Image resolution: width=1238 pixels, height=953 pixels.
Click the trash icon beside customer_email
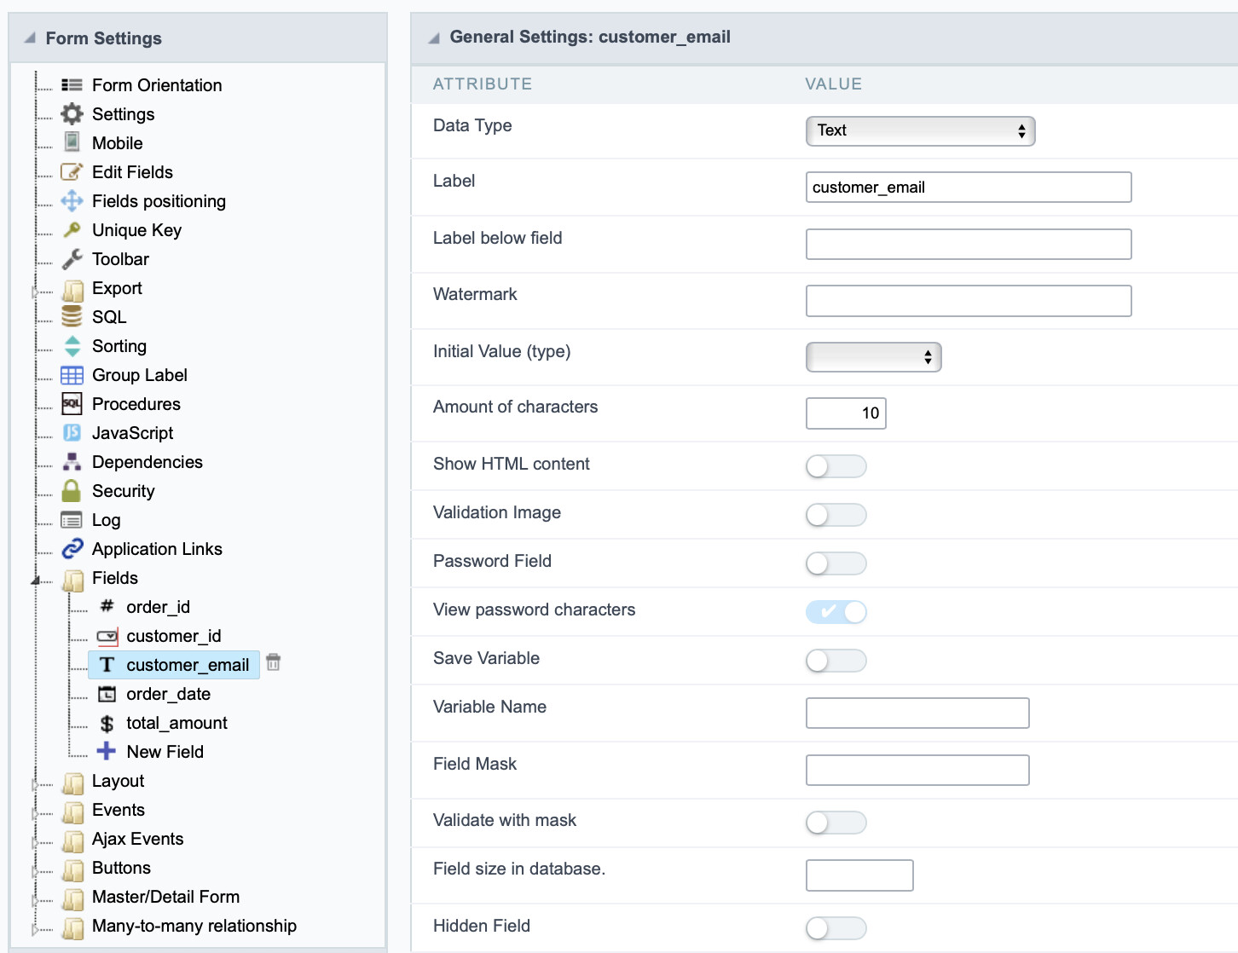click(x=274, y=662)
